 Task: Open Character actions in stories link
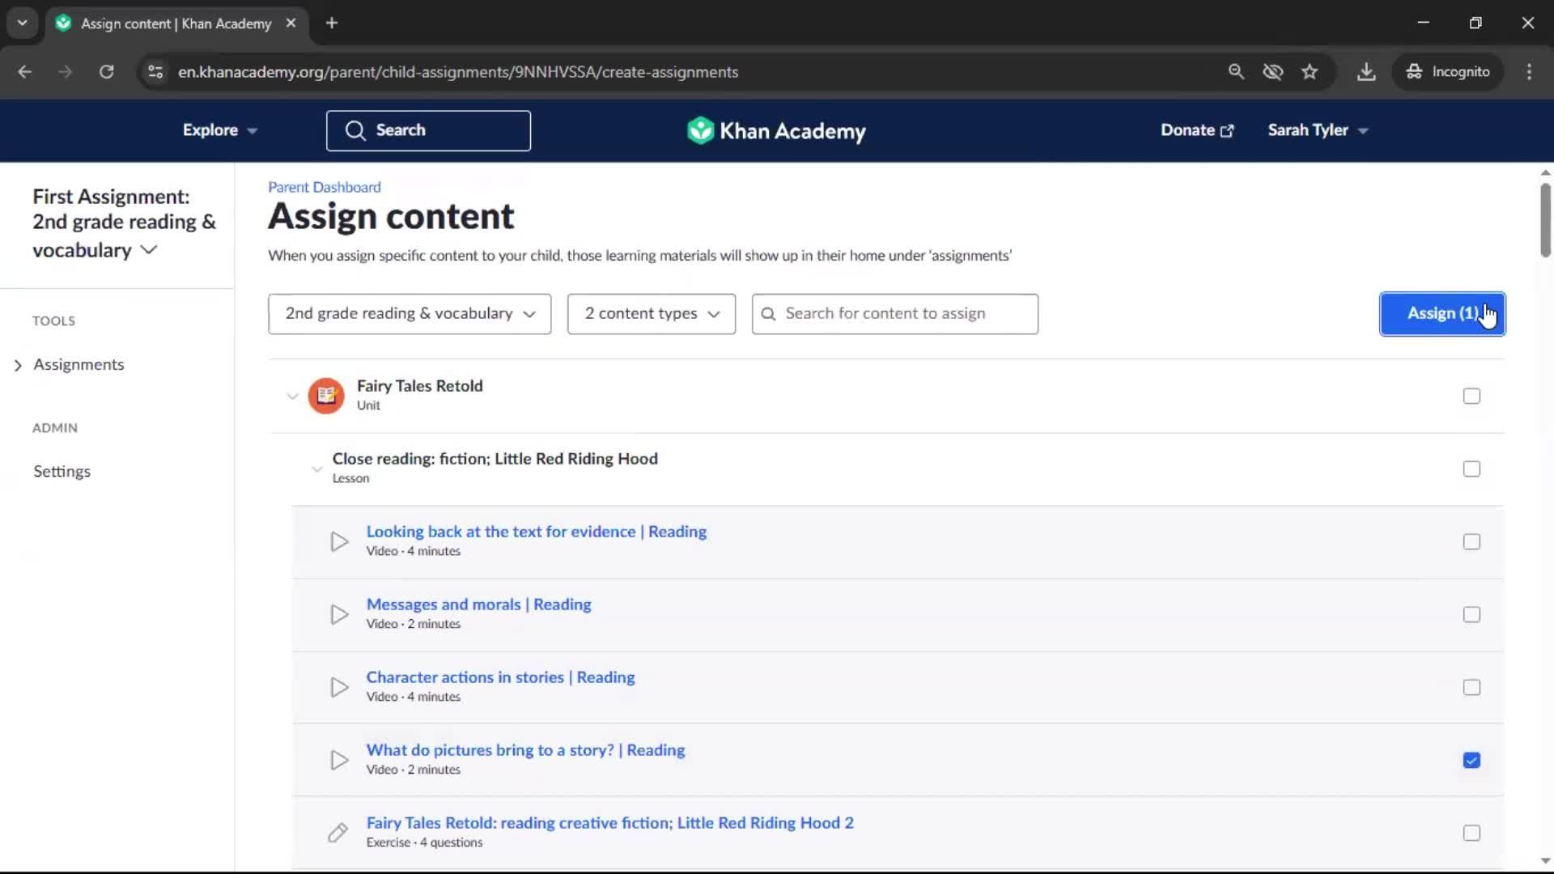click(x=500, y=677)
